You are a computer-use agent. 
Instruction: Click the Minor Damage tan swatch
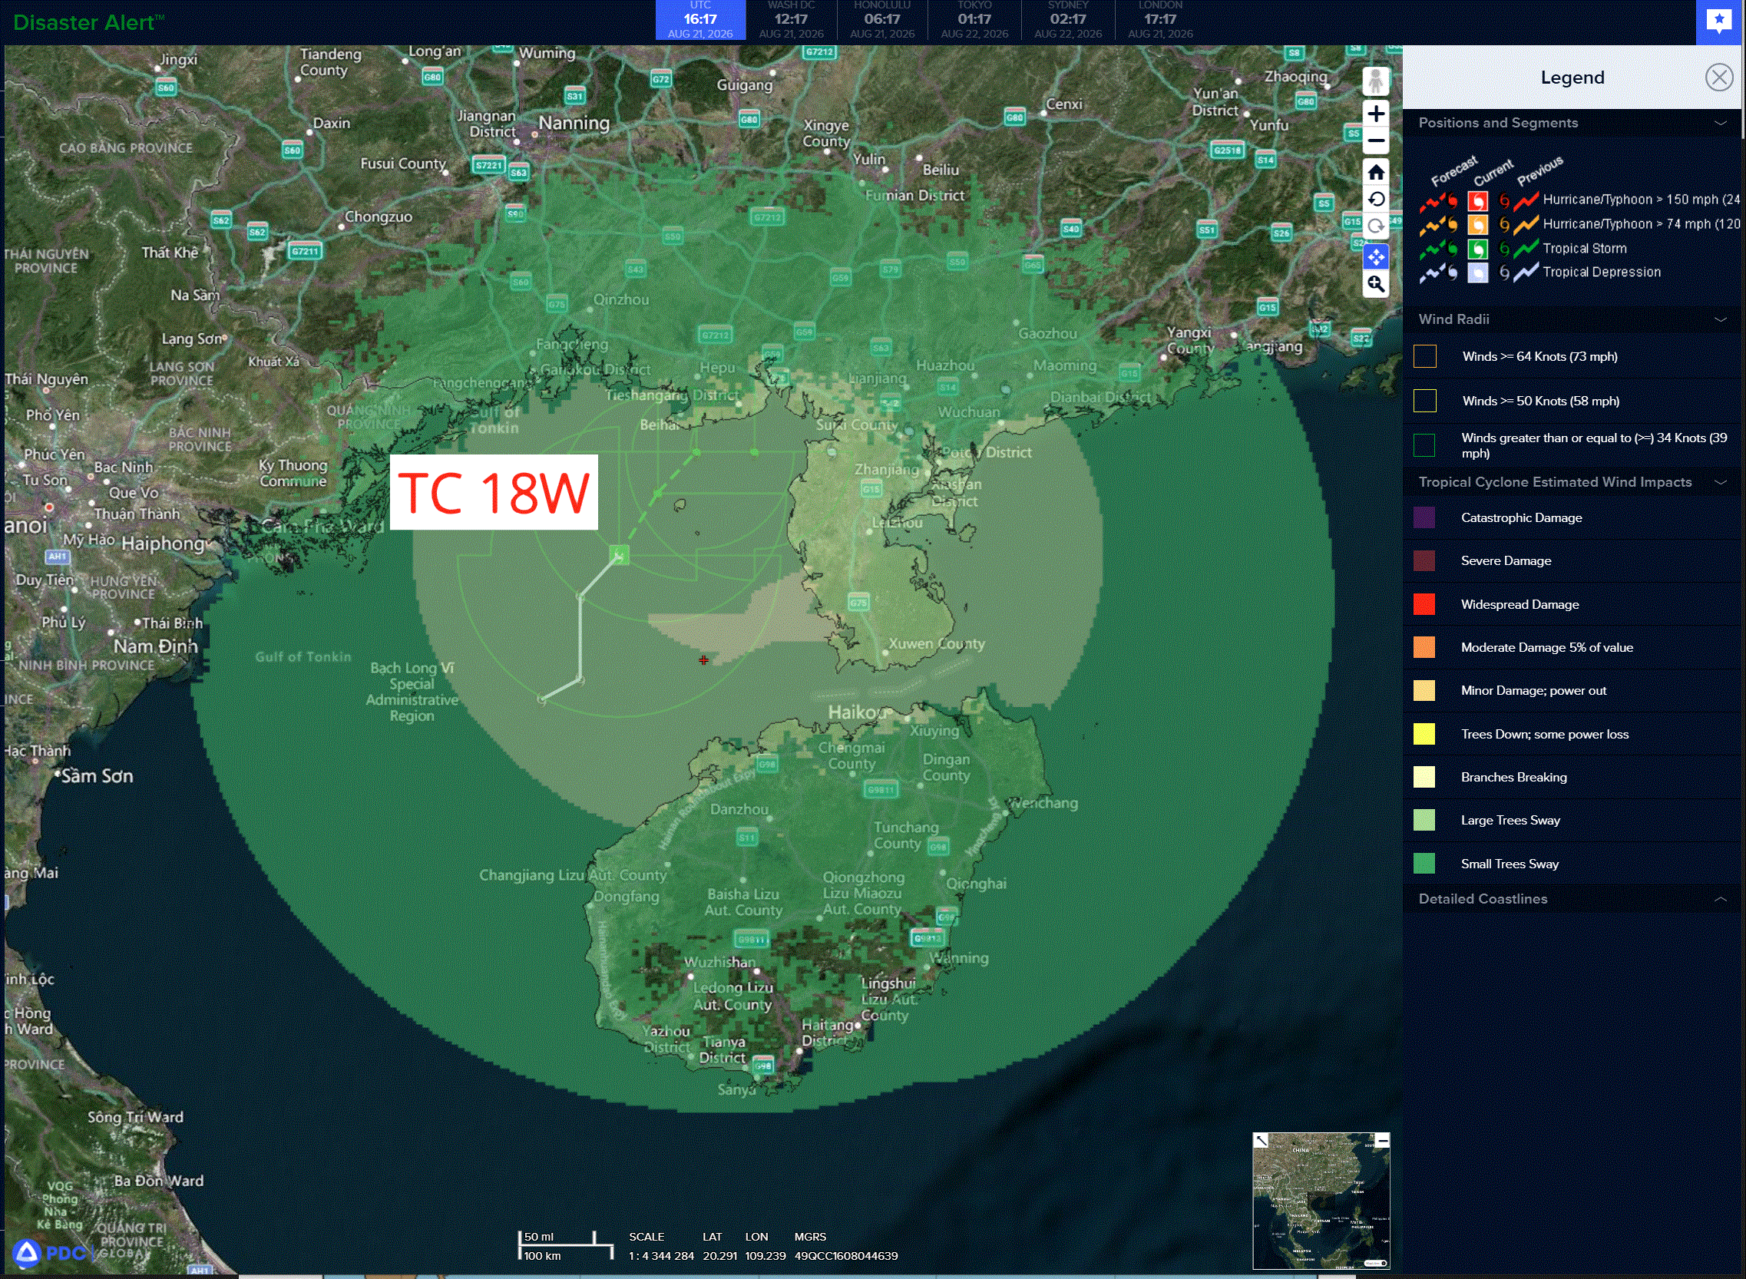coord(1424,691)
